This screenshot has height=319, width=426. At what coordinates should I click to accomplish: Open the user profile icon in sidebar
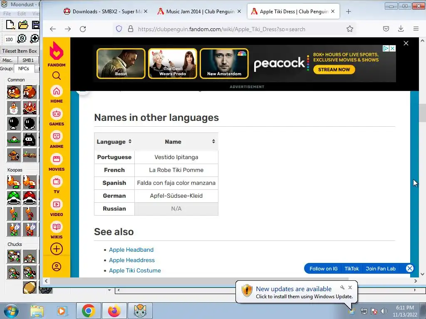click(x=57, y=267)
